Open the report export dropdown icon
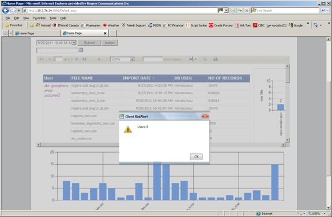Screen dimensions: 332x217 (193, 59)
